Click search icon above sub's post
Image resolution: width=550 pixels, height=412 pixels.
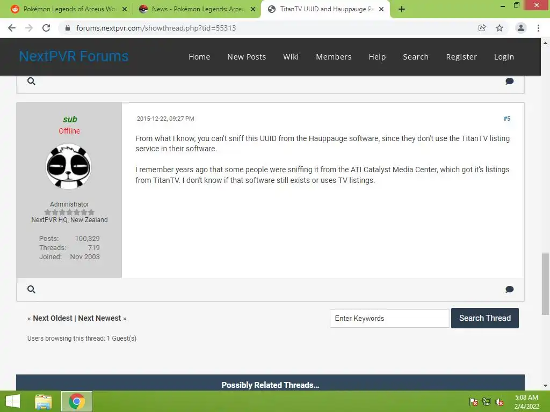(x=31, y=82)
